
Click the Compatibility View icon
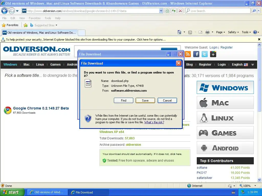(x=167, y=11)
